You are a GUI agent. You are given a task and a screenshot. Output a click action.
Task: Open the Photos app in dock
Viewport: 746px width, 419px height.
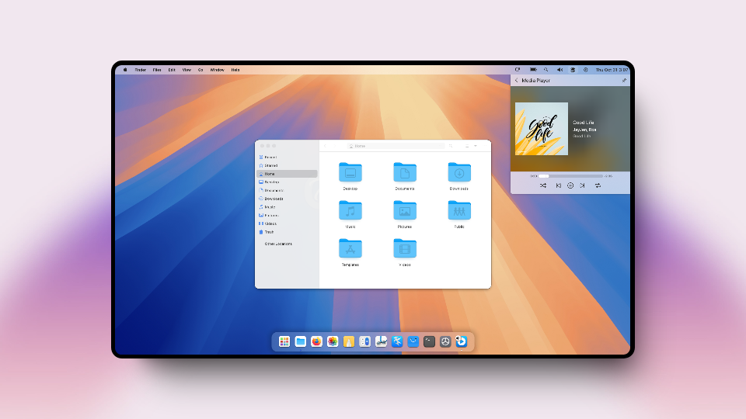tap(333, 341)
